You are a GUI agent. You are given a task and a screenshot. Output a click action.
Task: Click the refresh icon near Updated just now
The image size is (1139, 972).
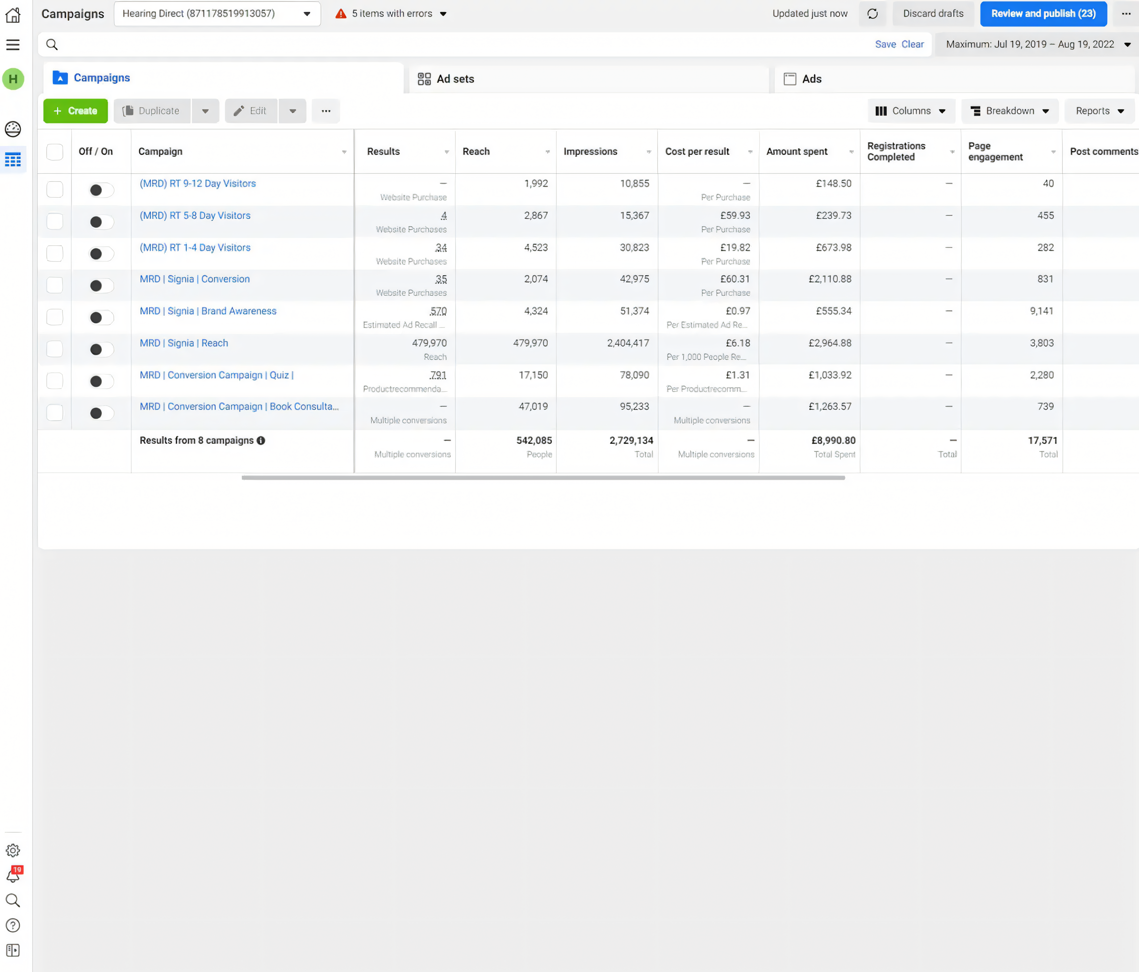point(872,14)
